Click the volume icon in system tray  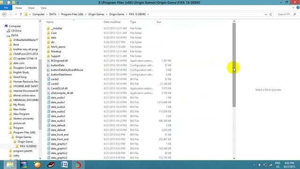click(260, 165)
